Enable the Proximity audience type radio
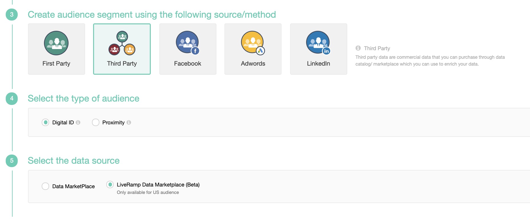Image resolution: width=530 pixels, height=219 pixels. 96,122
